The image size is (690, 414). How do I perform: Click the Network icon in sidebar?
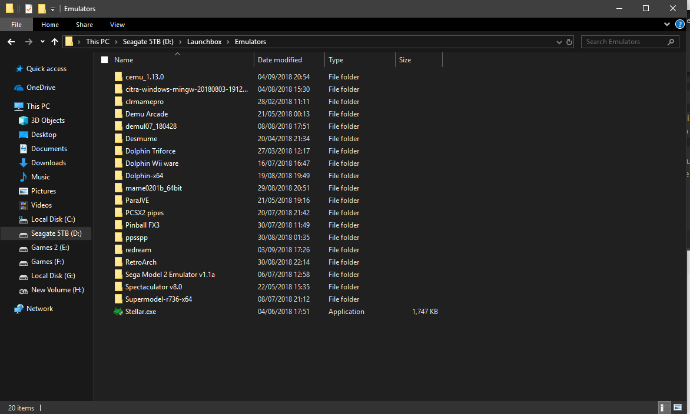(x=19, y=309)
